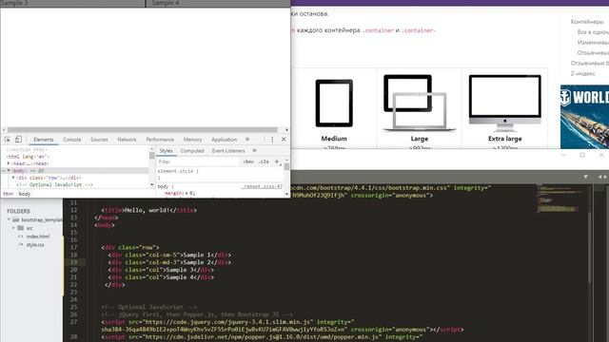
Task: Click the FOLDERS heading in Sublime sidebar
Action: (18, 211)
